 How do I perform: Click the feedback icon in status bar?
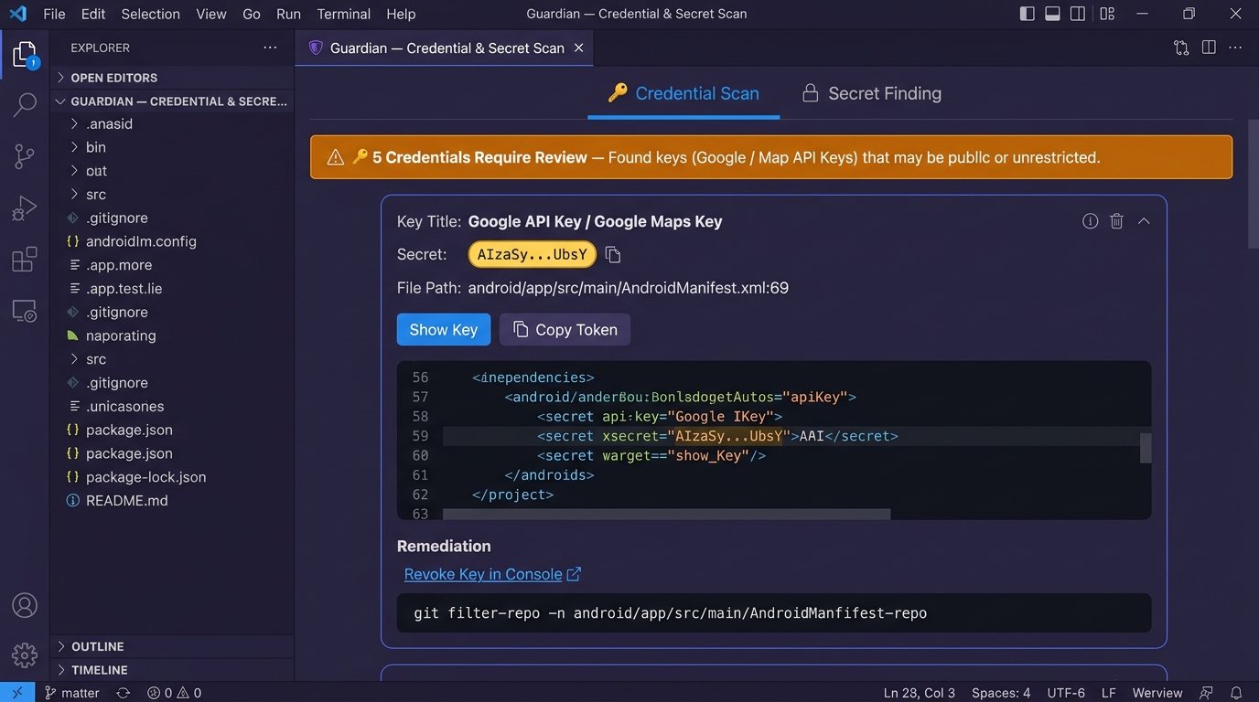point(1207,693)
